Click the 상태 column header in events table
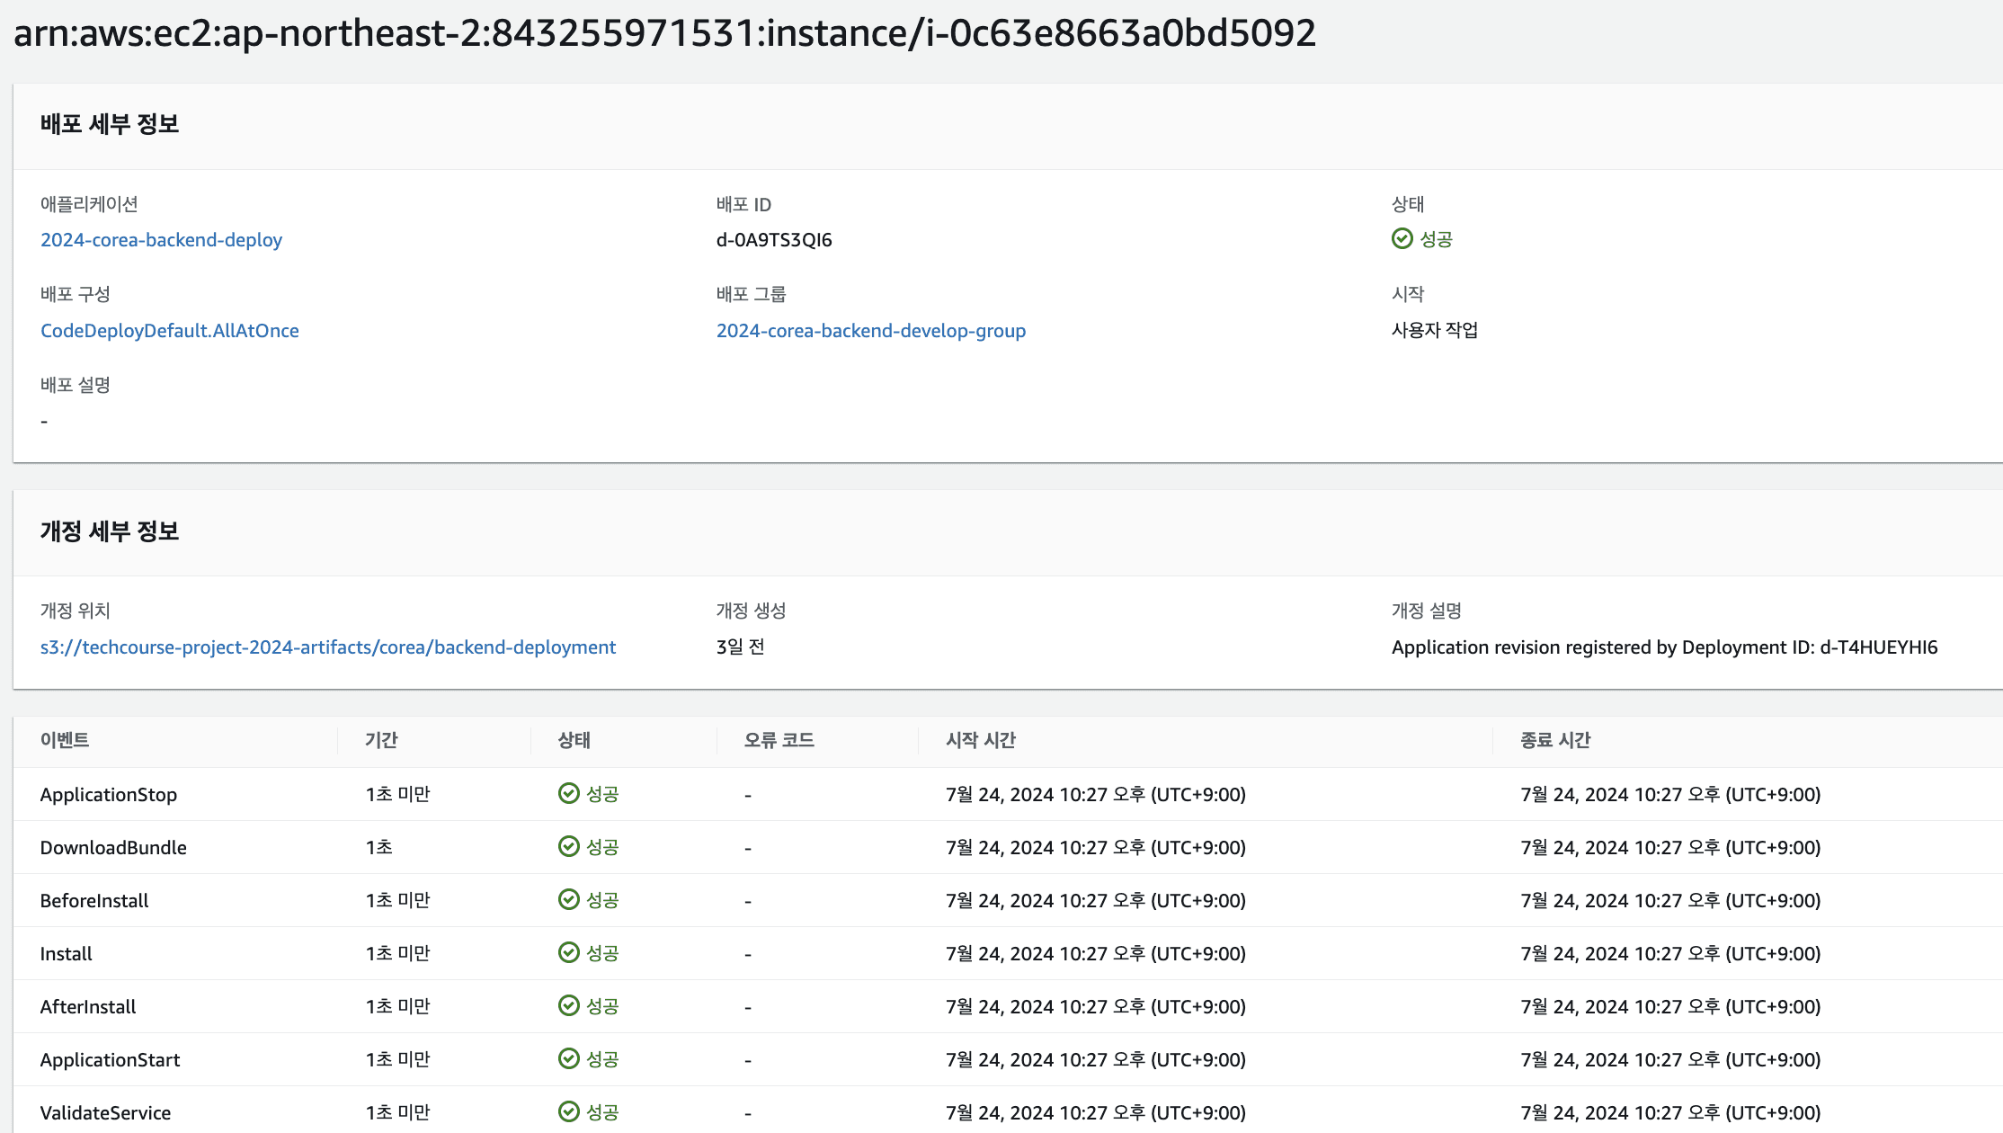Image resolution: width=2003 pixels, height=1133 pixels. tap(574, 740)
